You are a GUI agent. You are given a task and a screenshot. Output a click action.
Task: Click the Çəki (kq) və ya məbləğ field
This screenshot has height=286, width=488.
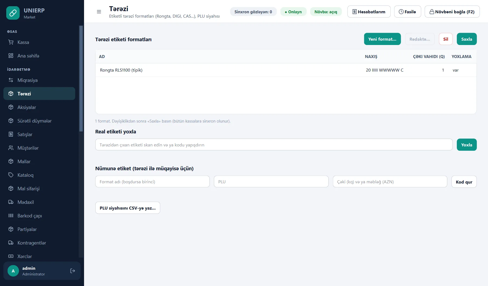tap(390, 182)
